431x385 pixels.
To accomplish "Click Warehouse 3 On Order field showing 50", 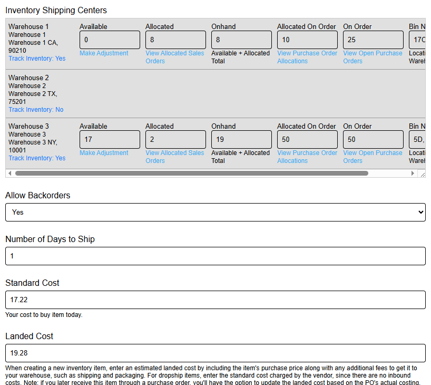I will pos(373,140).
